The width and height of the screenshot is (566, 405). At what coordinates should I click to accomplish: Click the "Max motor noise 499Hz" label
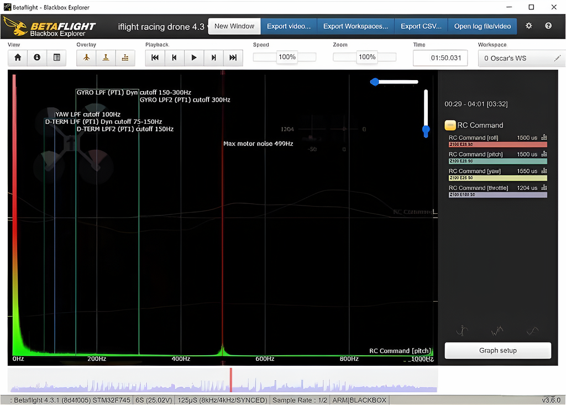click(258, 144)
